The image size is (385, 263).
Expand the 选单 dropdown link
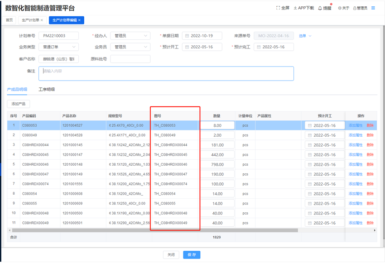tap(305, 36)
